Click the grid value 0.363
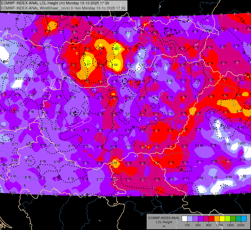251x230 pixels. click(x=244, y=192)
